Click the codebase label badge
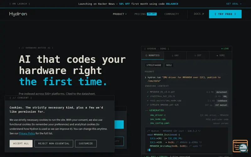Screen dimensions: 251x157 coord(222,101)
